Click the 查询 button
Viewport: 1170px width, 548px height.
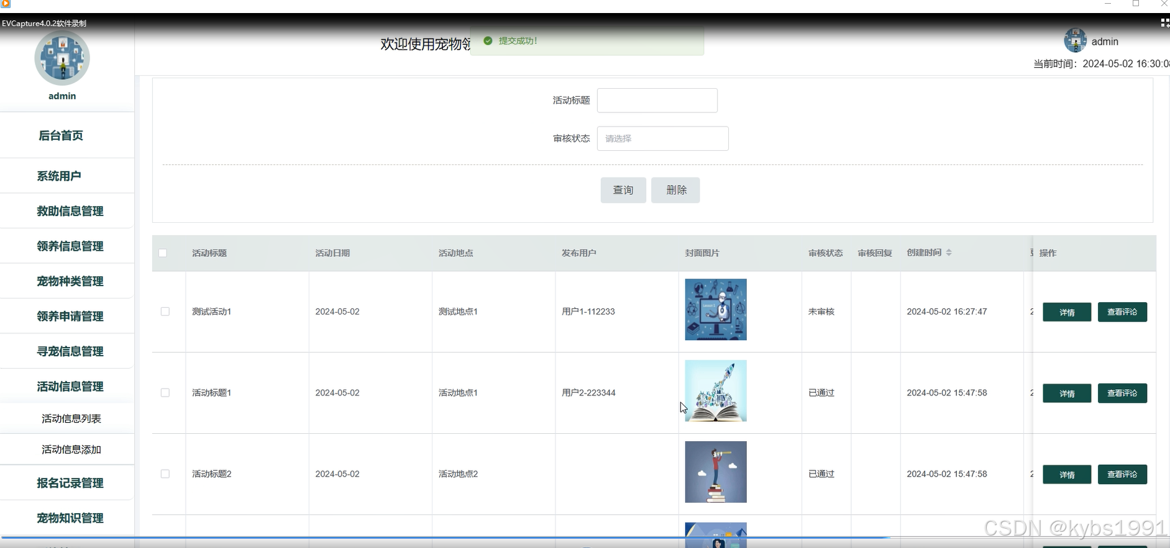click(623, 190)
